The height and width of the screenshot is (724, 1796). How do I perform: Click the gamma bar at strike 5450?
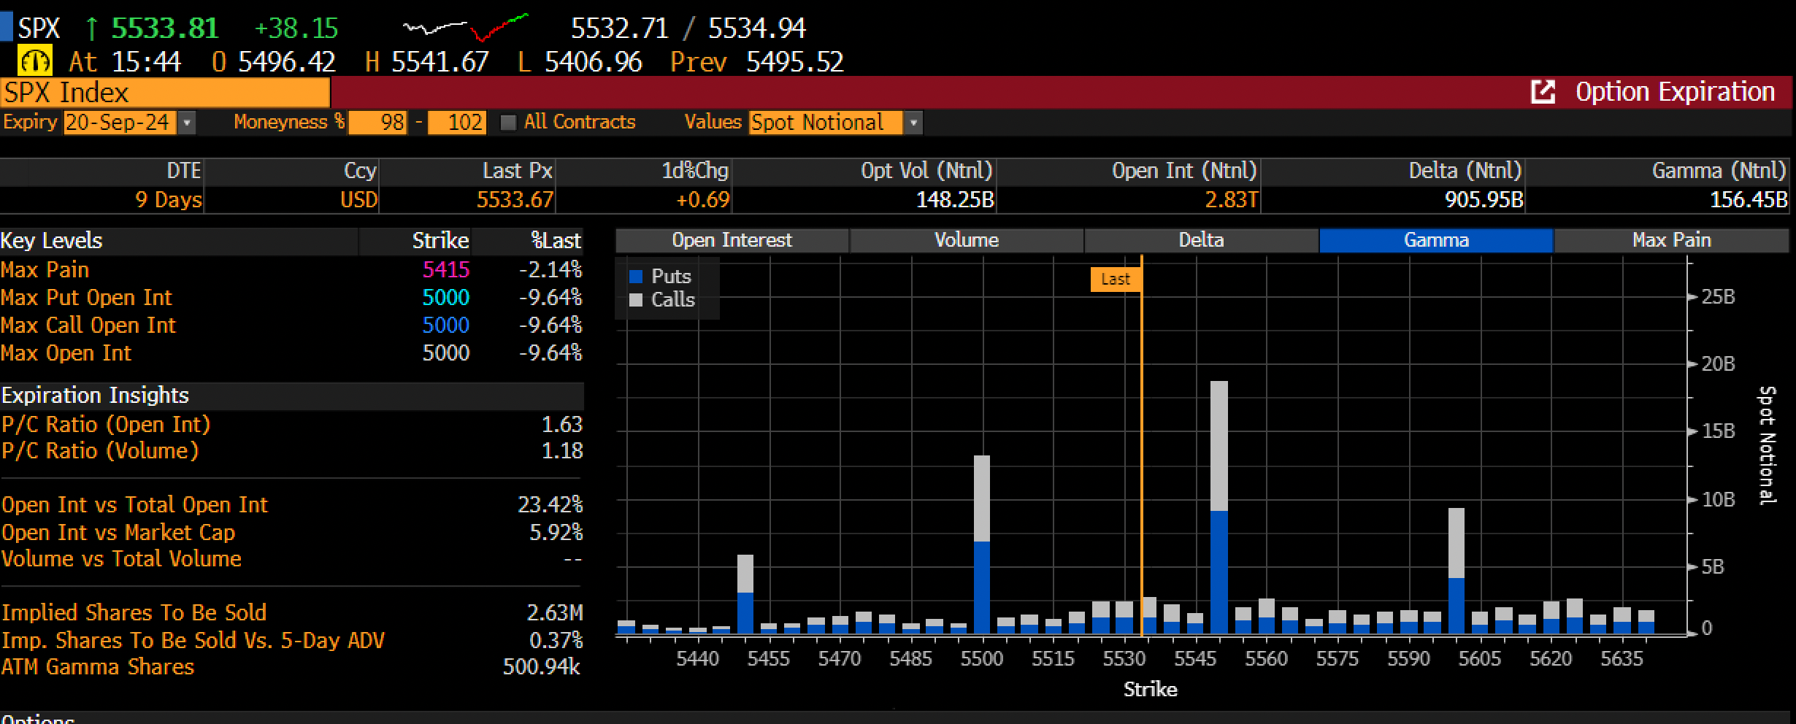(x=745, y=594)
